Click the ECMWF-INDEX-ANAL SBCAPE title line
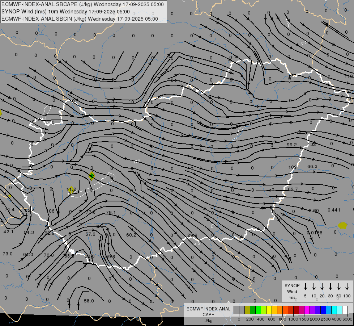The image size is (354, 326). coord(82,4)
